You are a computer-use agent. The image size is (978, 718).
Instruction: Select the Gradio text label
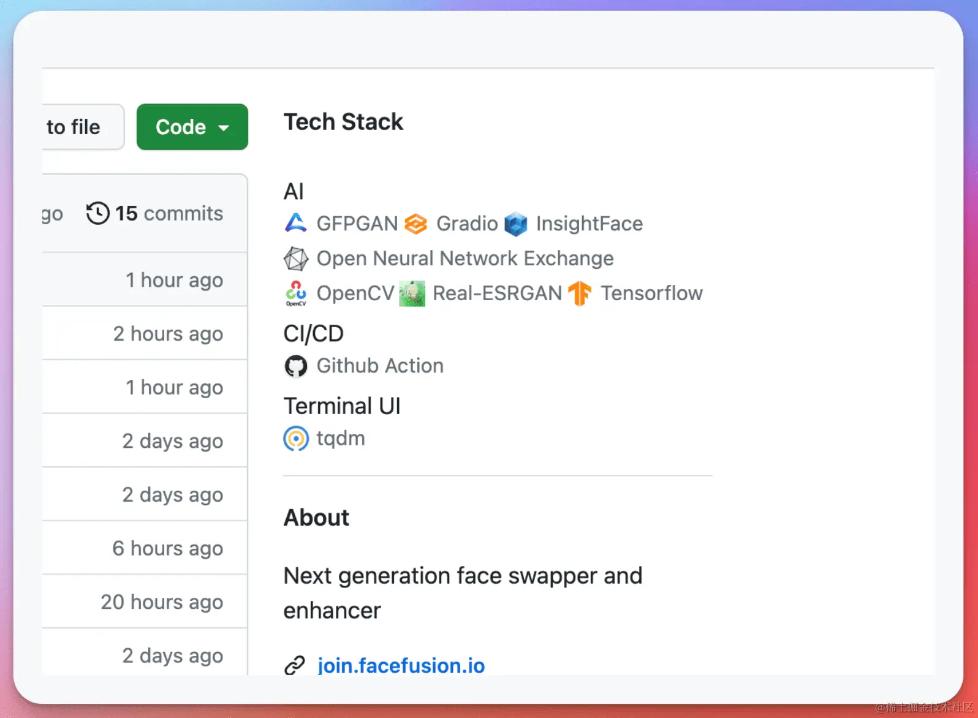(467, 224)
